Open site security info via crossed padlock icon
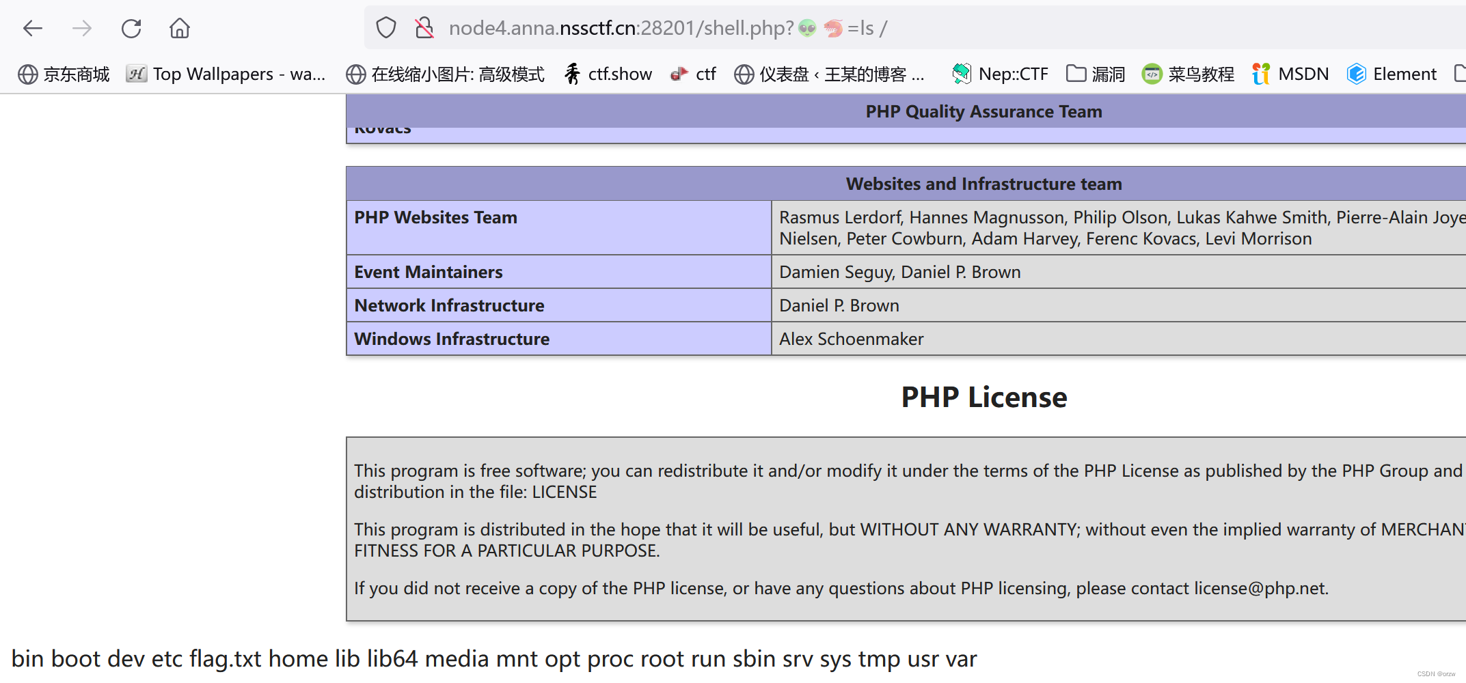This screenshot has width=1466, height=683. (x=424, y=28)
